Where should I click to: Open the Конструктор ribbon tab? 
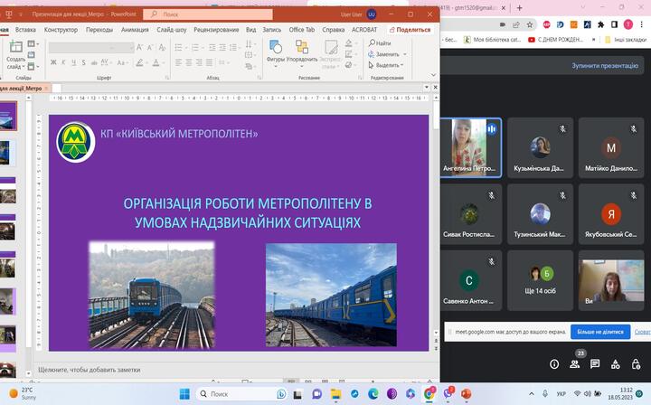pos(61,30)
